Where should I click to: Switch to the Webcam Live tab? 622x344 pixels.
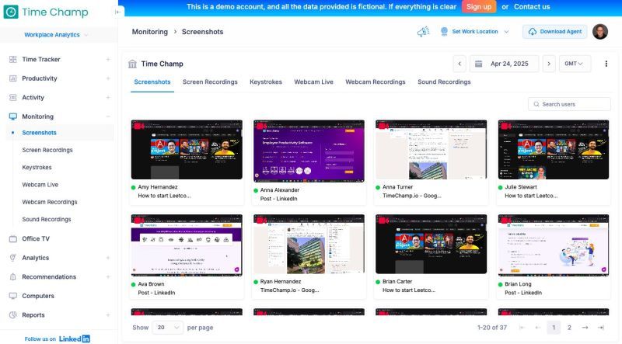click(313, 82)
